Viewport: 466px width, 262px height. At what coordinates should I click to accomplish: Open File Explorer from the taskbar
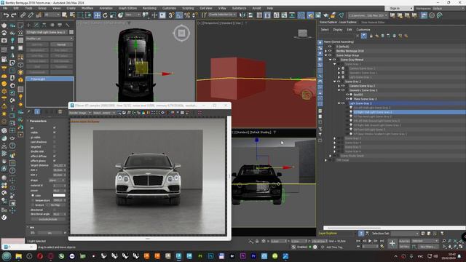[x=18, y=256]
